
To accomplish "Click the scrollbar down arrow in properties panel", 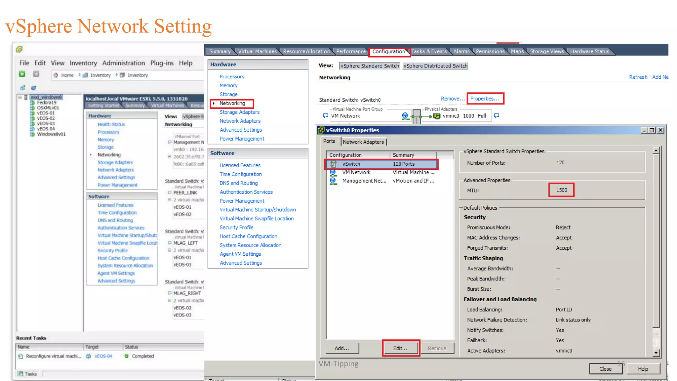I will (656, 353).
